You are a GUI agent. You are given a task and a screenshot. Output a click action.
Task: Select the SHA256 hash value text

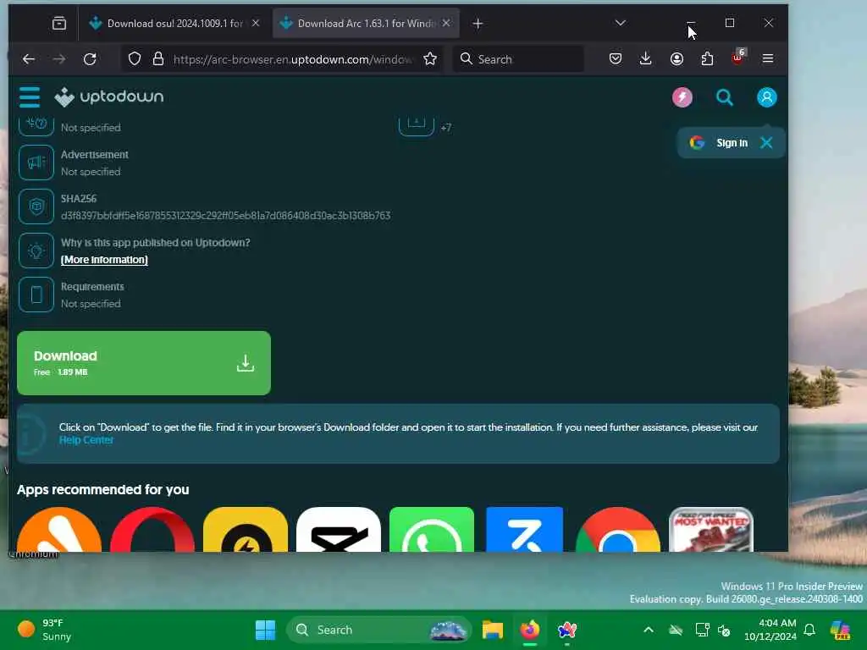pos(225,216)
